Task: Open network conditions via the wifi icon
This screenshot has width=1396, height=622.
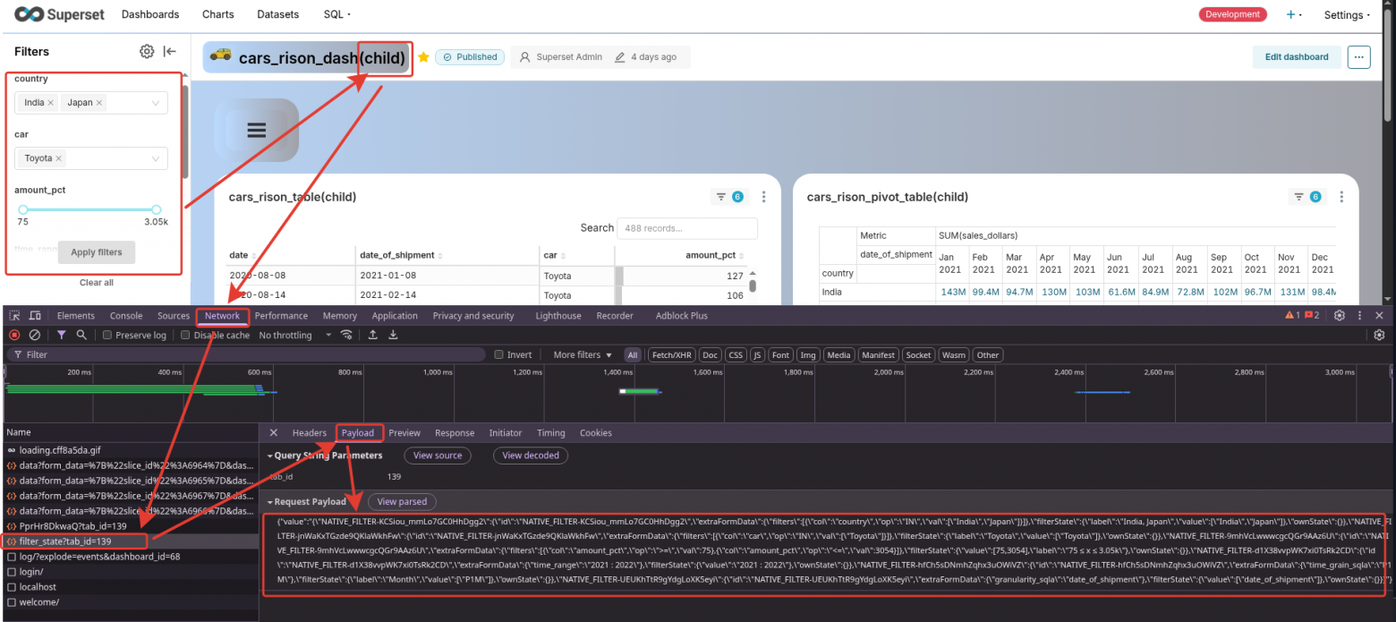Action: (347, 335)
